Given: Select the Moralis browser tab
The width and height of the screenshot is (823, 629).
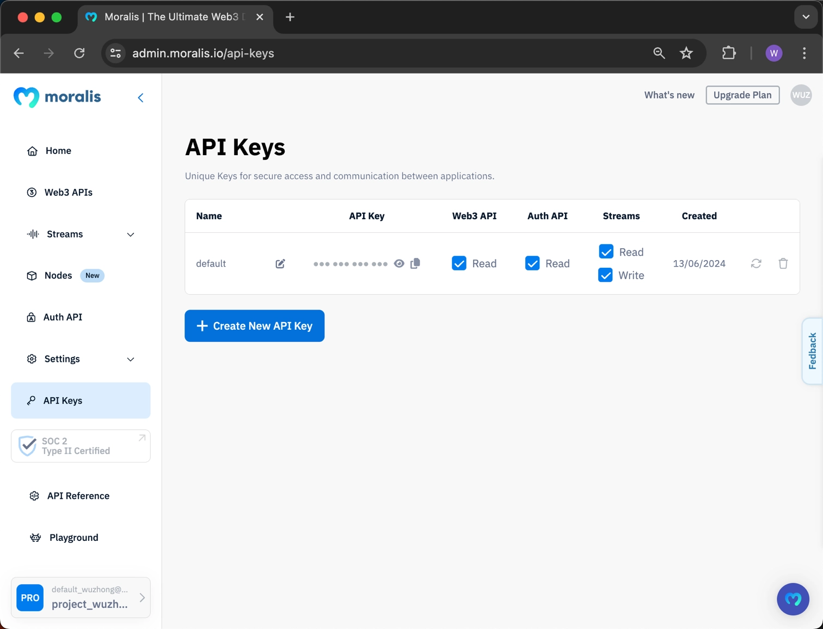Looking at the screenshot, I should (x=175, y=17).
